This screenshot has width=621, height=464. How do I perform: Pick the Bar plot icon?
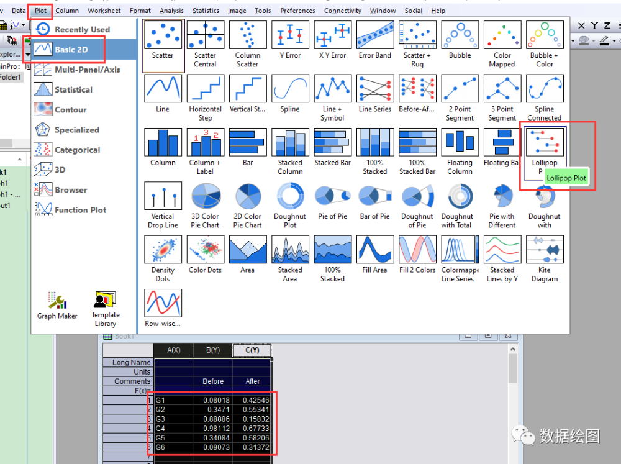248,142
